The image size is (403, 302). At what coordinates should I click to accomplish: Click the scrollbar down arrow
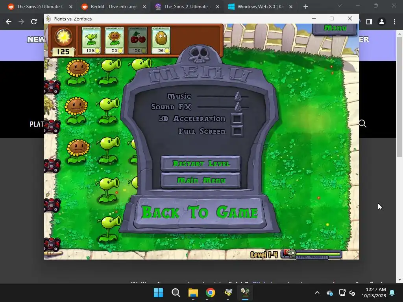coord(399,280)
